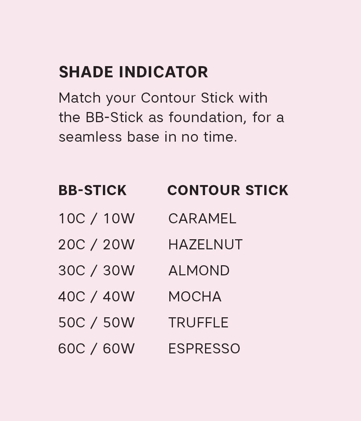Select the CARAMEL contour shade
Viewport: 361px width, 421px height.
pyautogui.click(x=202, y=219)
